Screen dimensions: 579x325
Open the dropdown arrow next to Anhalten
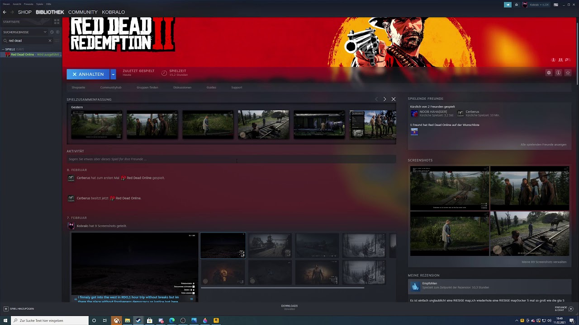pyautogui.click(x=113, y=74)
